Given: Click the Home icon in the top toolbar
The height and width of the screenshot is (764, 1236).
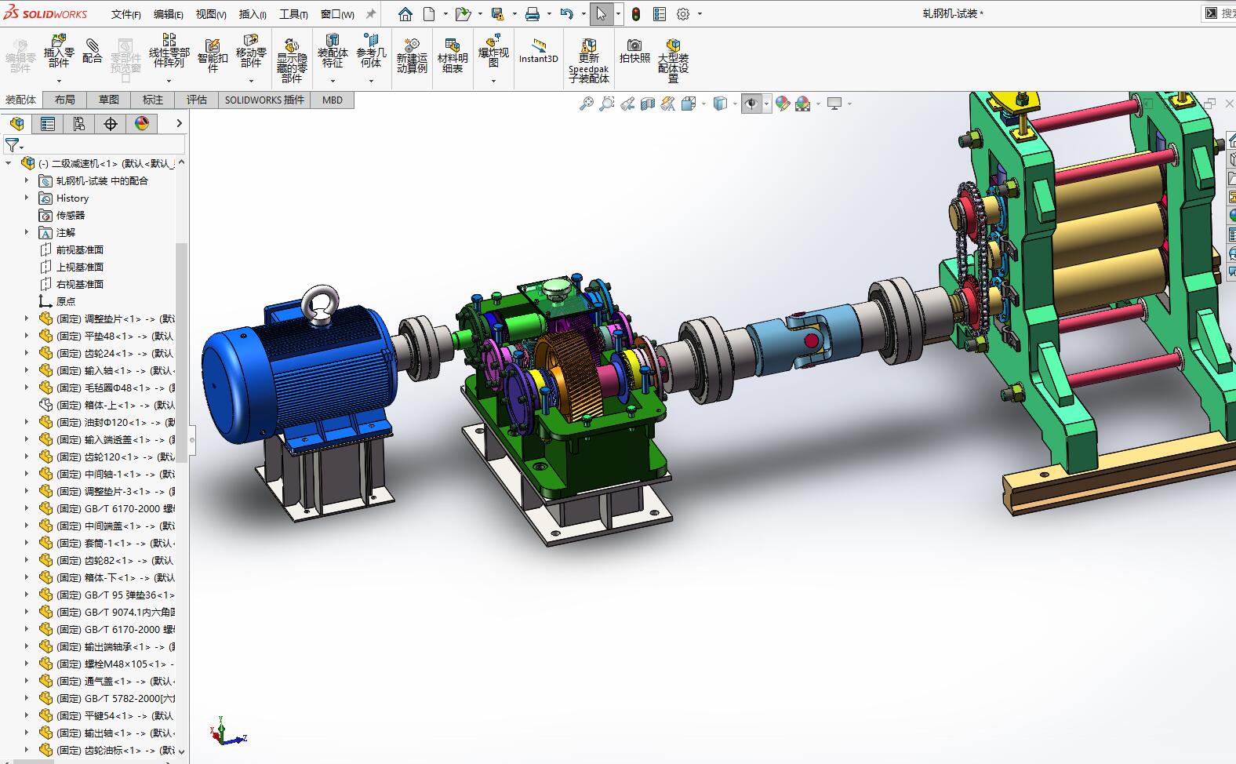Looking at the screenshot, I should tap(405, 14).
